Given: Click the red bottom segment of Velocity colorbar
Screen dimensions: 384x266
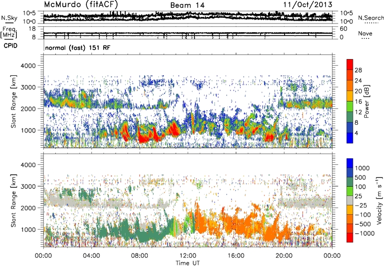Looking at the screenshot, I should (x=350, y=238).
